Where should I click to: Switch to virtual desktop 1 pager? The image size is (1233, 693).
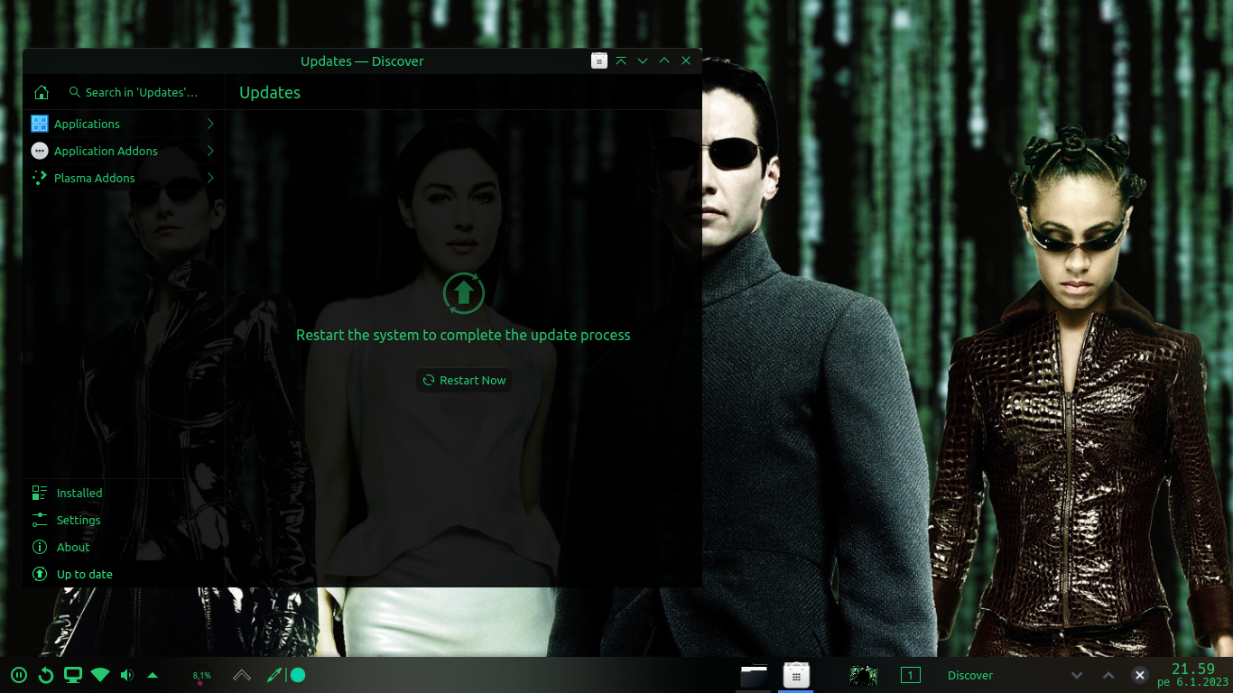point(911,675)
